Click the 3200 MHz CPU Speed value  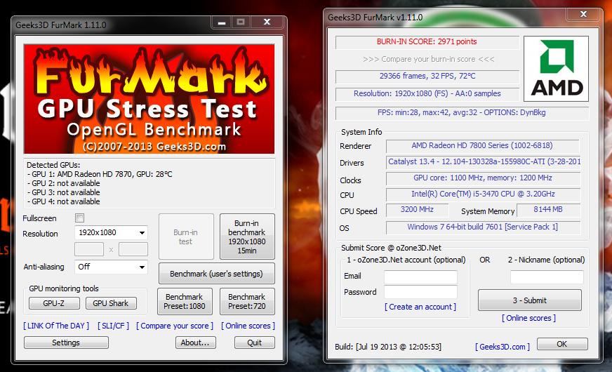click(x=417, y=210)
